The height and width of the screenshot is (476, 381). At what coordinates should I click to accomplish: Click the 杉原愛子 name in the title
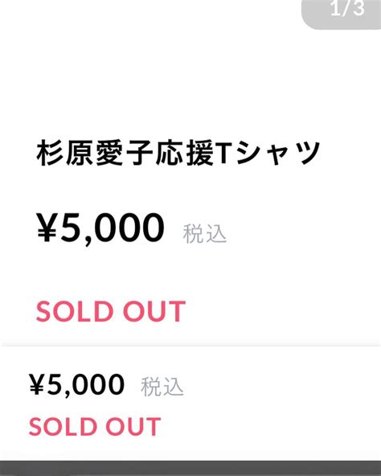(x=94, y=153)
